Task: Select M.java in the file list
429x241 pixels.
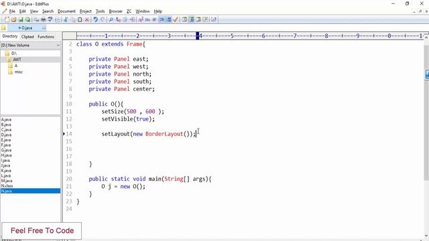Action: (7, 181)
